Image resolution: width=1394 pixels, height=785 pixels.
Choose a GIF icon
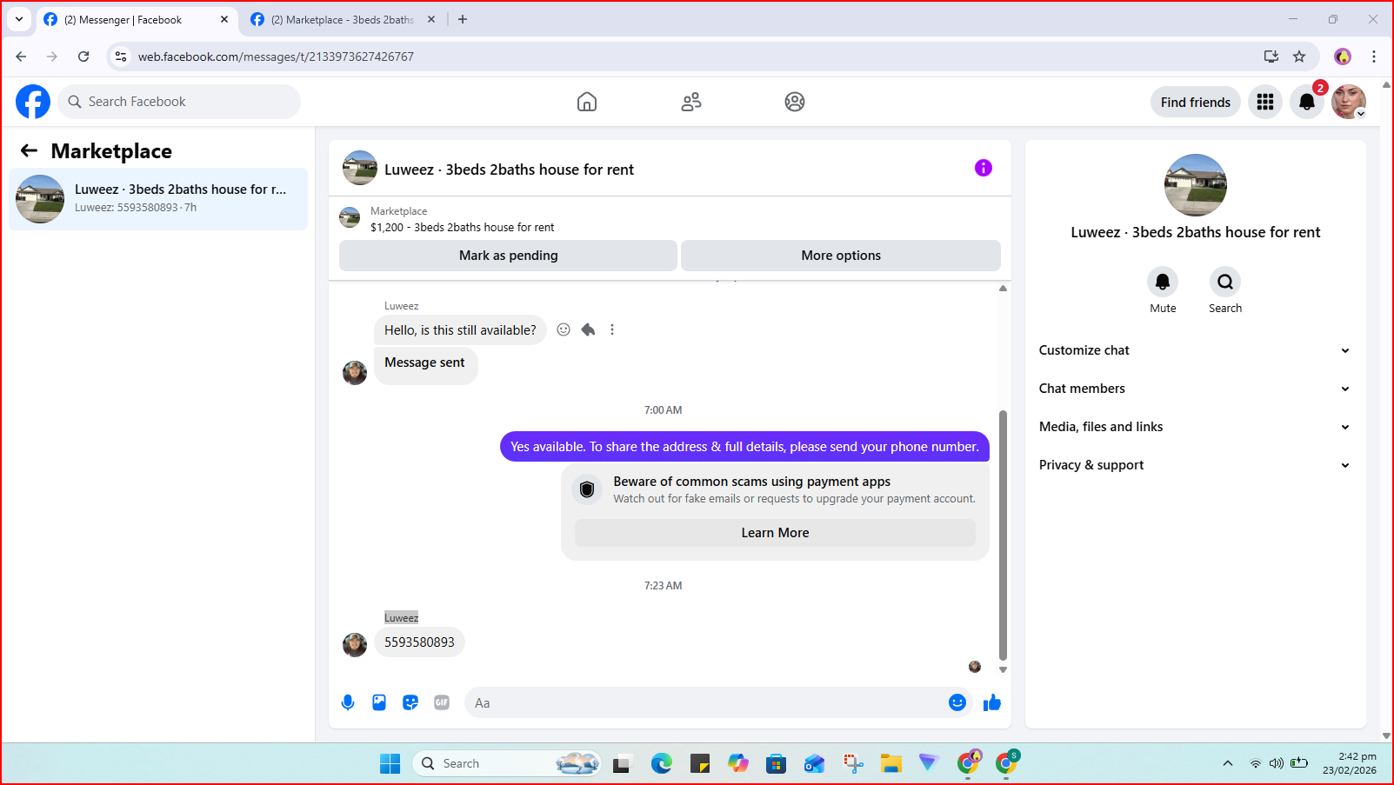pos(442,702)
